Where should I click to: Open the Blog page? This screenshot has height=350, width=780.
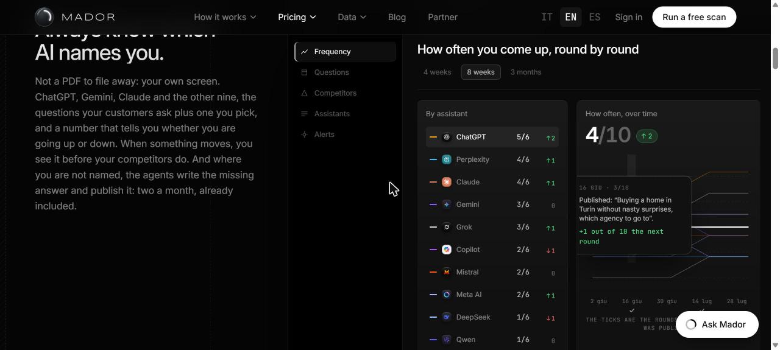(397, 17)
